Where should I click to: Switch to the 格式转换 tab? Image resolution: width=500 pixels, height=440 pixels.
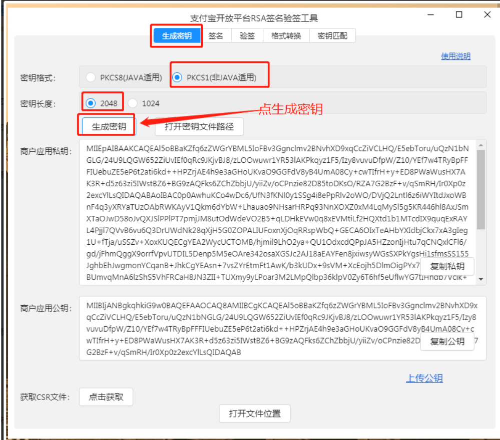click(x=286, y=35)
